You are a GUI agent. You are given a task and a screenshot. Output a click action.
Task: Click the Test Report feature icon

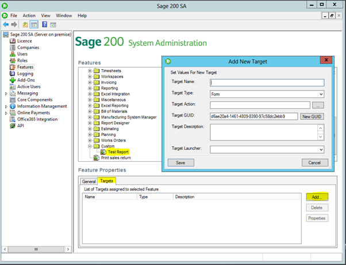pos(103,152)
